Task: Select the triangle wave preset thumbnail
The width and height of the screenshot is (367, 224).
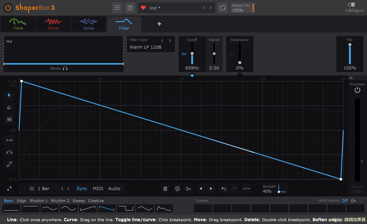Action: point(145,208)
